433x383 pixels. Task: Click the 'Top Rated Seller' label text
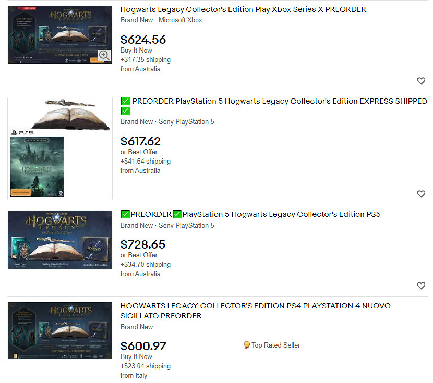pyautogui.click(x=275, y=345)
